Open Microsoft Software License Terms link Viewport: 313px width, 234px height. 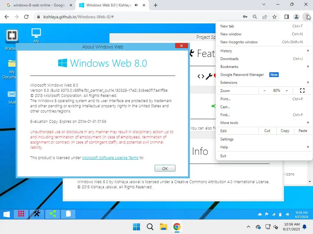point(110,158)
